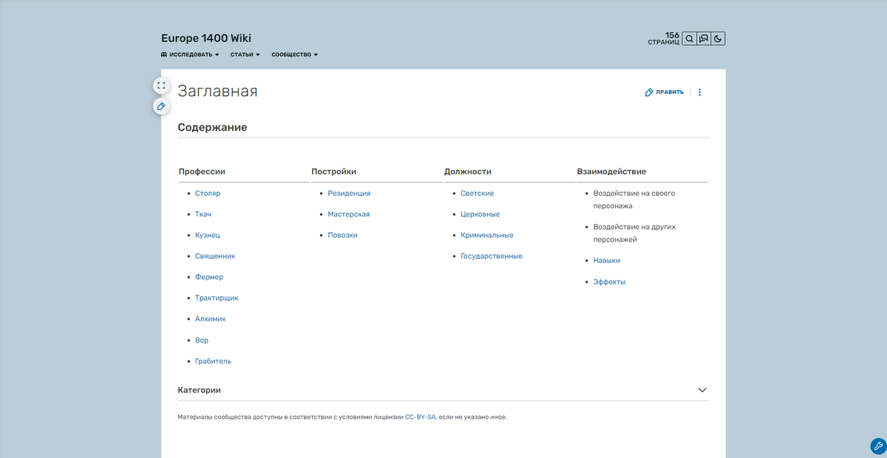Open the CC-BY-SA license link
The width and height of the screenshot is (887, 458).
point(421,417)
